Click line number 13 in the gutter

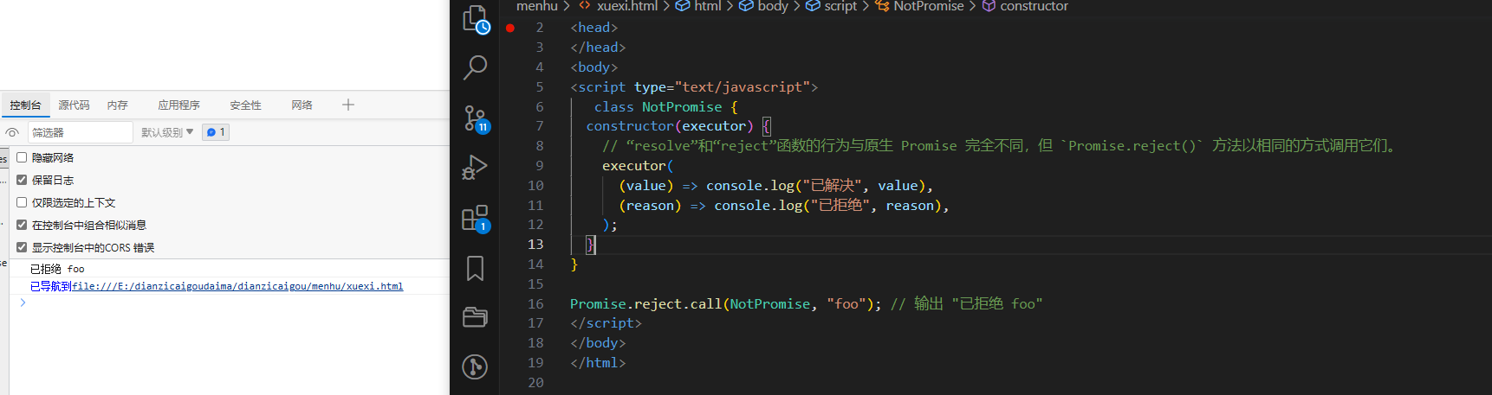[535, 245]
